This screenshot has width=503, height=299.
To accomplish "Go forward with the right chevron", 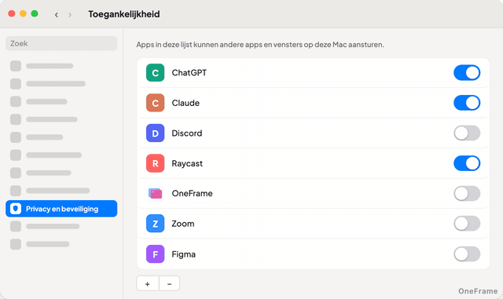I will point(70,14).
